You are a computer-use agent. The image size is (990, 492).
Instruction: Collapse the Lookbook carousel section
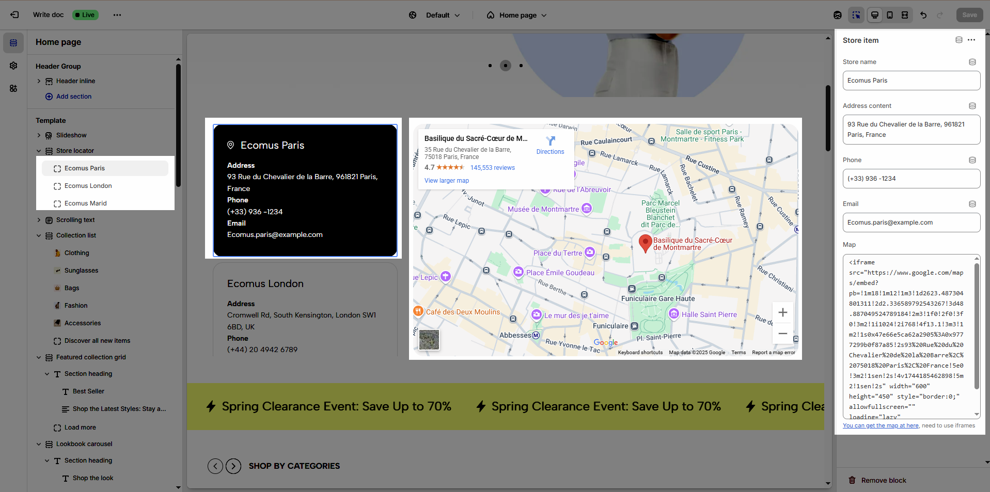click(39, 444)
